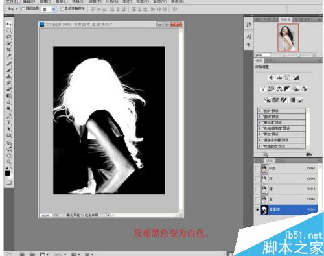Enable the Auto-Select checkbox

coord(23,8)
